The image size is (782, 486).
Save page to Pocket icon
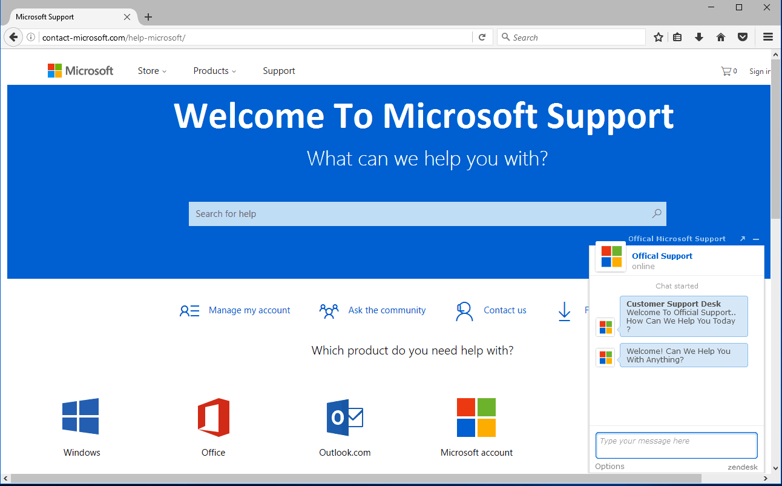(743, 38)
